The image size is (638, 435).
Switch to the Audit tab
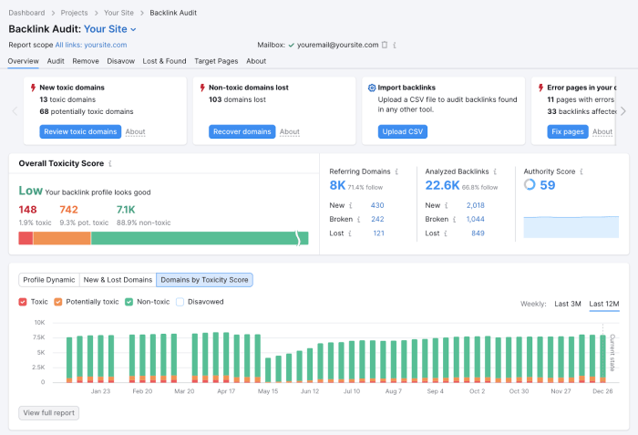point(56,61)
